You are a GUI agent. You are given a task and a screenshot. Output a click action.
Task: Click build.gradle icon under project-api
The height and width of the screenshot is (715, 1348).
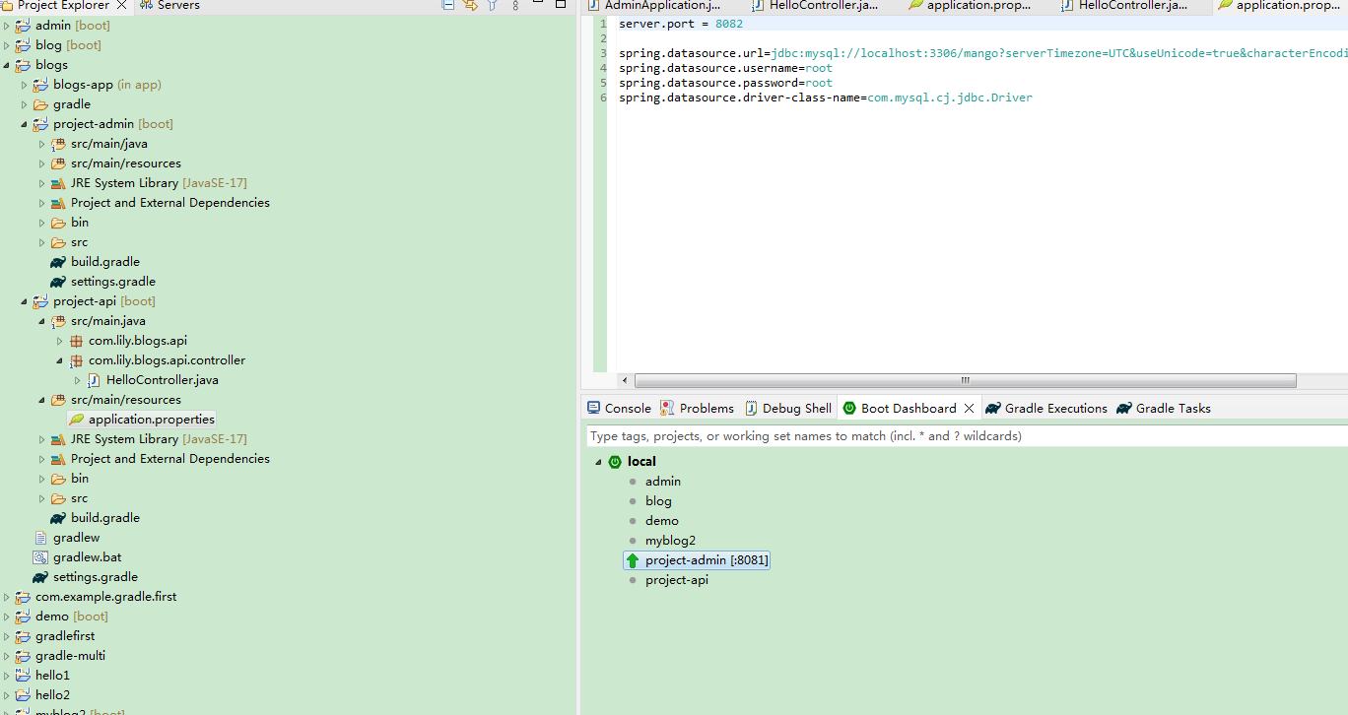point(58,518)
